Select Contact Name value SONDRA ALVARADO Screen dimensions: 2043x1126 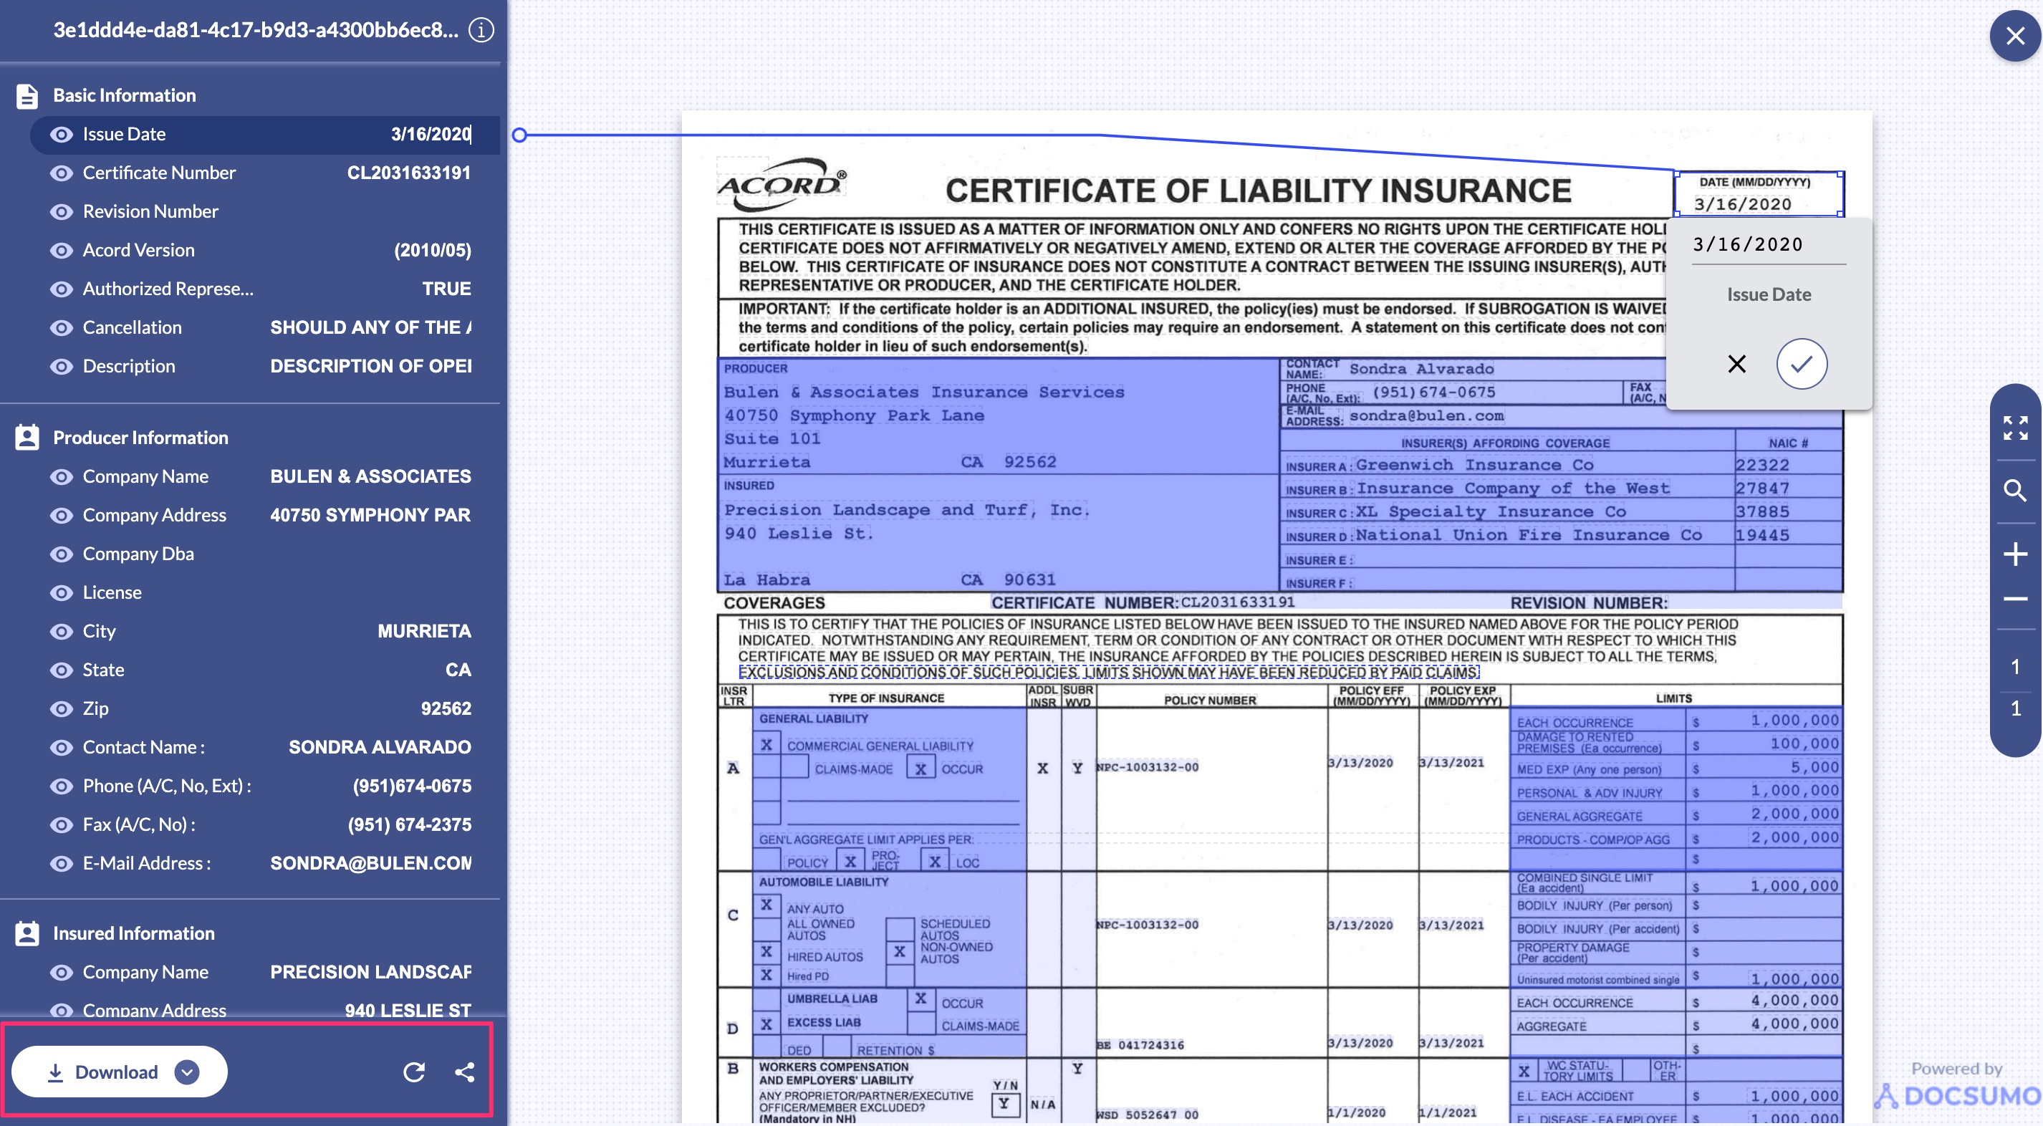click(x=380, y=748)
